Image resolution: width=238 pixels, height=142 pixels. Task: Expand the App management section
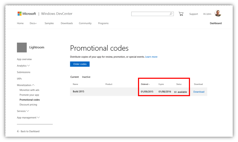point(39,117)
